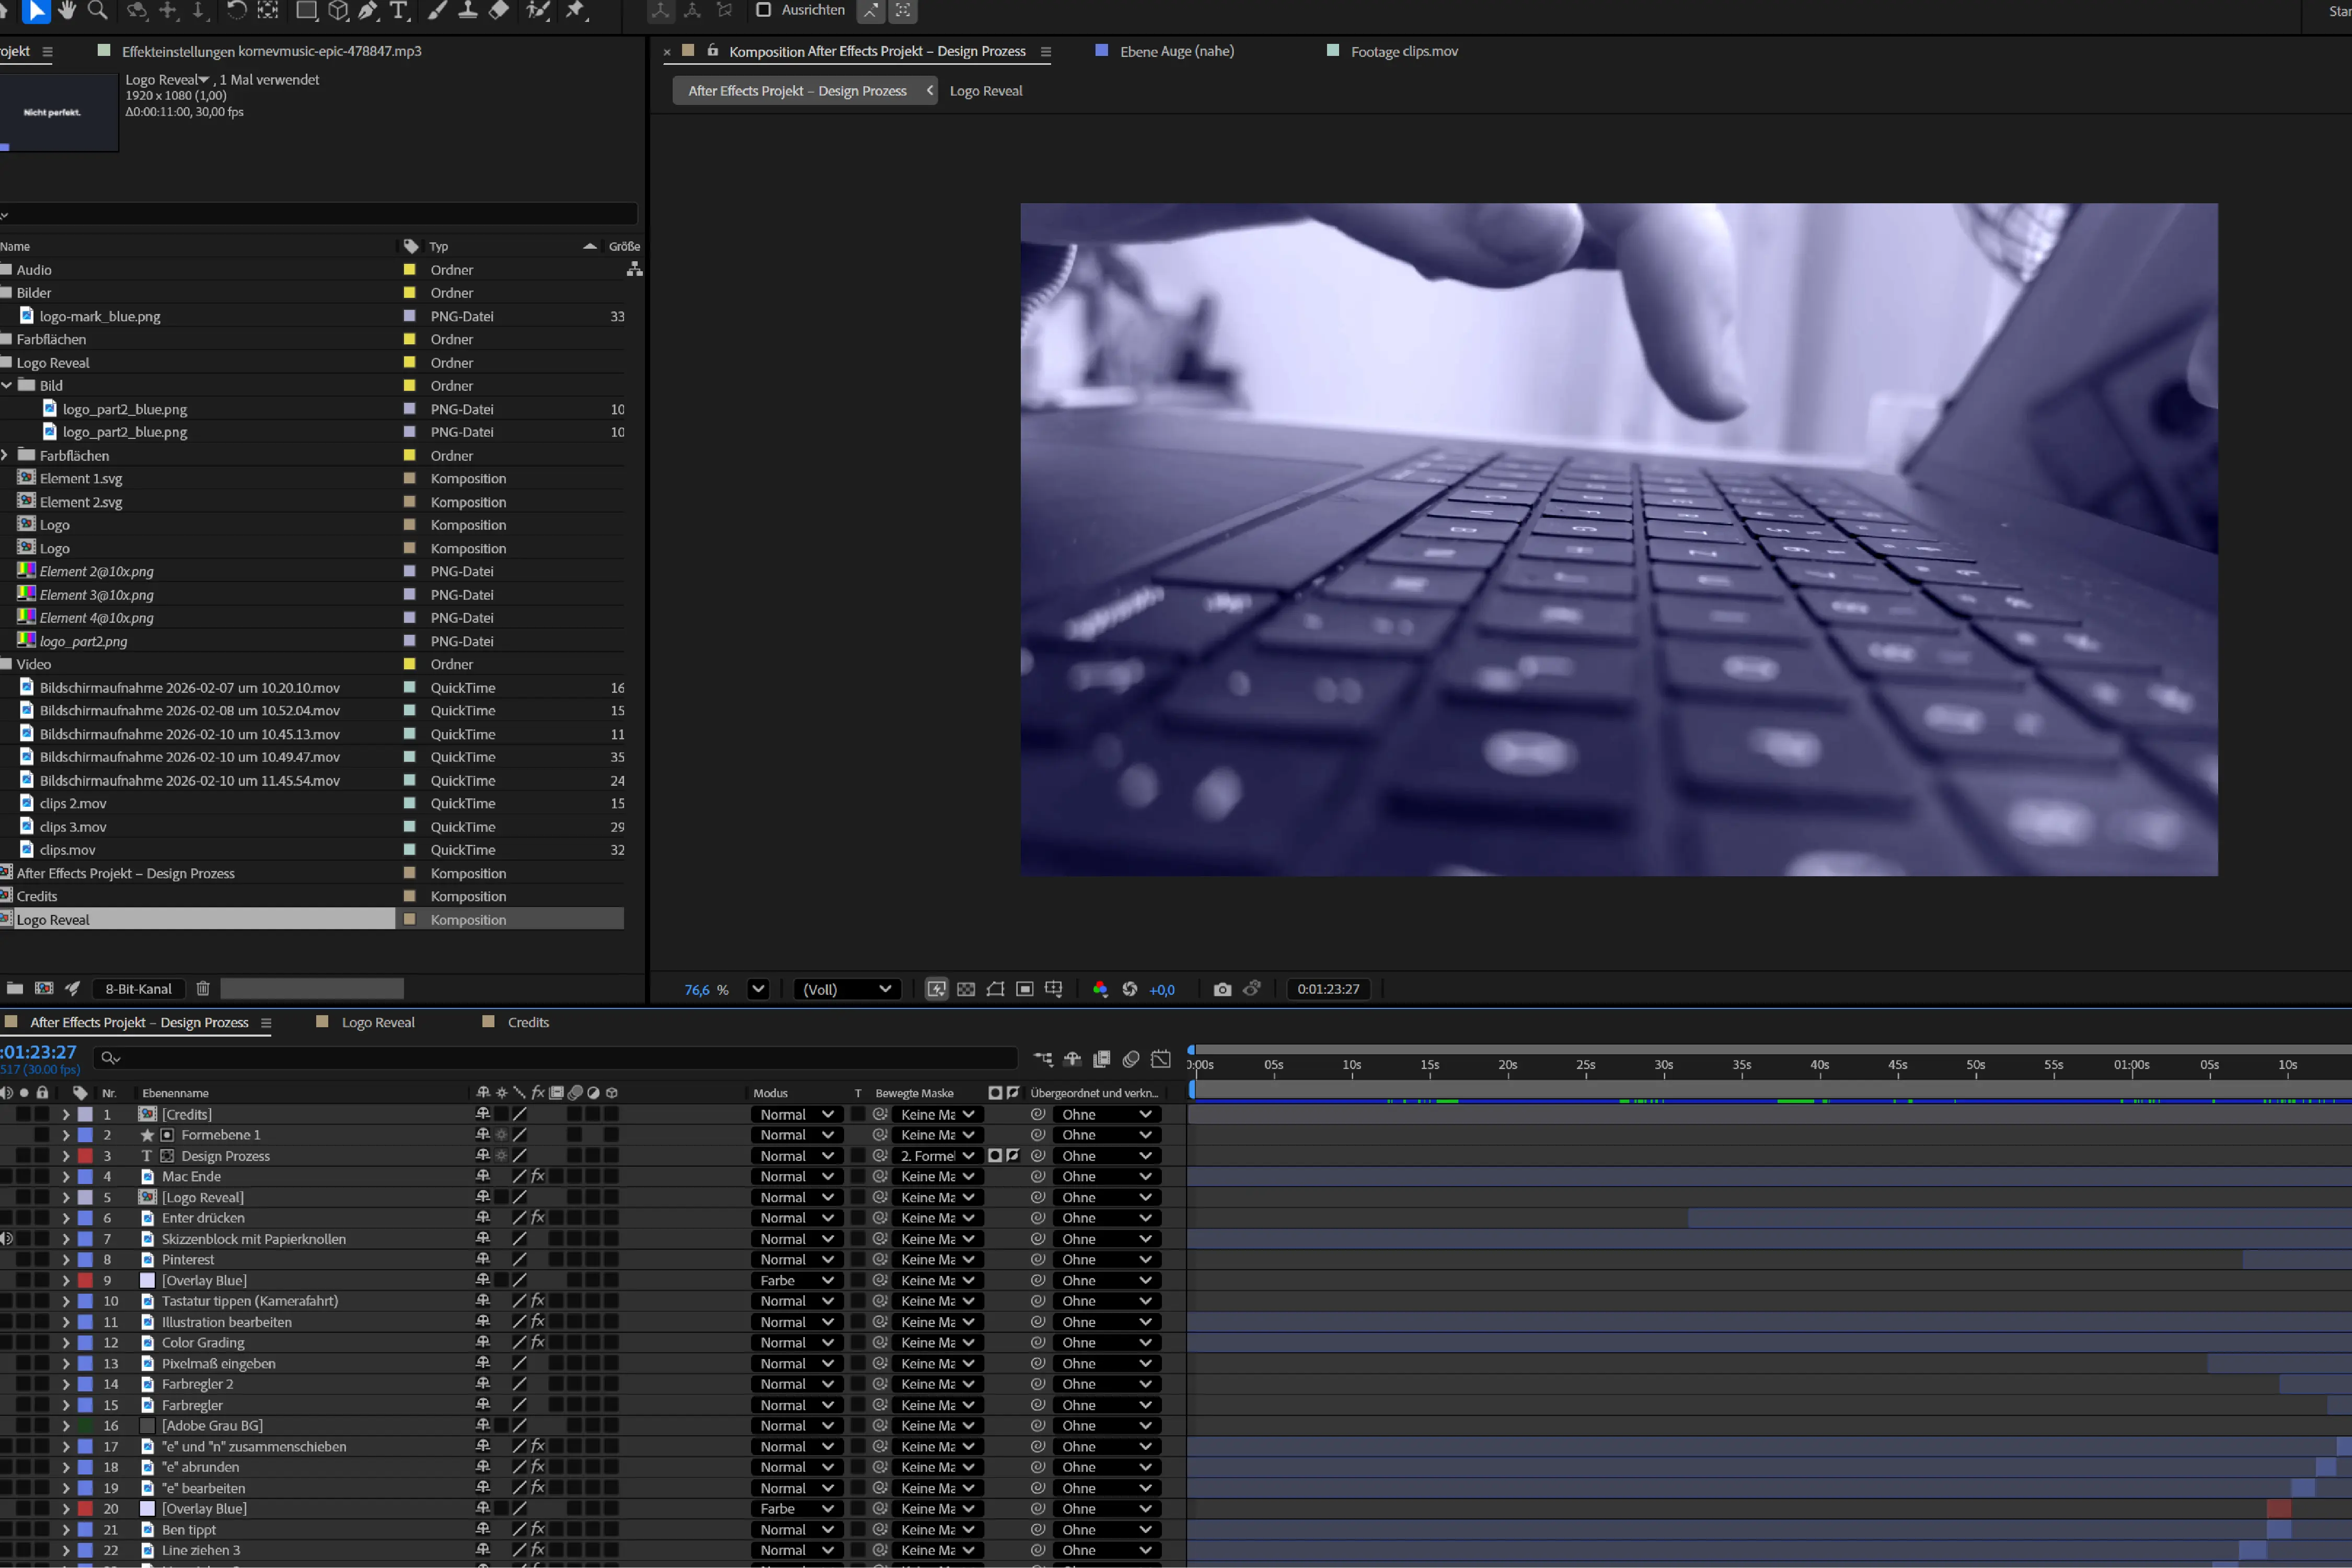
Task: Toggle mask and shape path visibility
Action: click(x=996, y=989)
